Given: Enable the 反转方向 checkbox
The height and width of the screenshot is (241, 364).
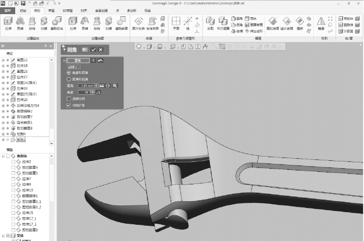Looking at the screenshot, I should tap(69, 98).
